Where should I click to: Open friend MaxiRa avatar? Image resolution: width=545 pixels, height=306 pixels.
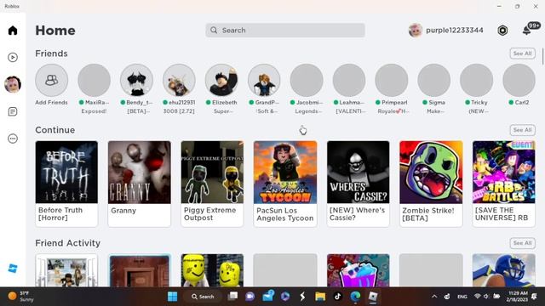[x=94, y=80]
